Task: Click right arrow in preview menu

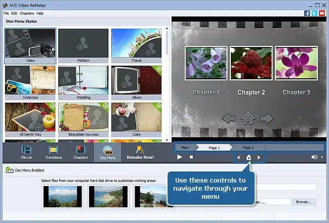Action: [267, 118]
